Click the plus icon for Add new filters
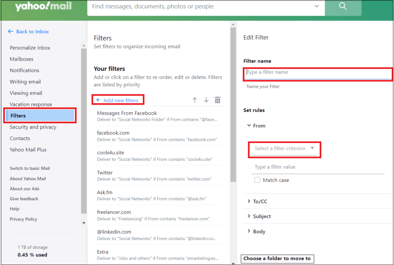This screenshot has width=394, height=265. (98, 100)
